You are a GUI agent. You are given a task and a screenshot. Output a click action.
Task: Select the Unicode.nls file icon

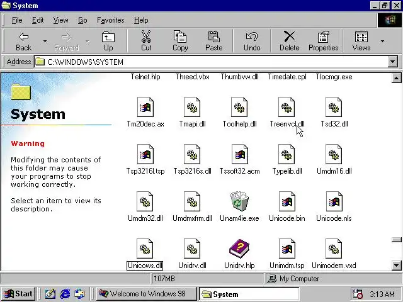pos(334,201)
